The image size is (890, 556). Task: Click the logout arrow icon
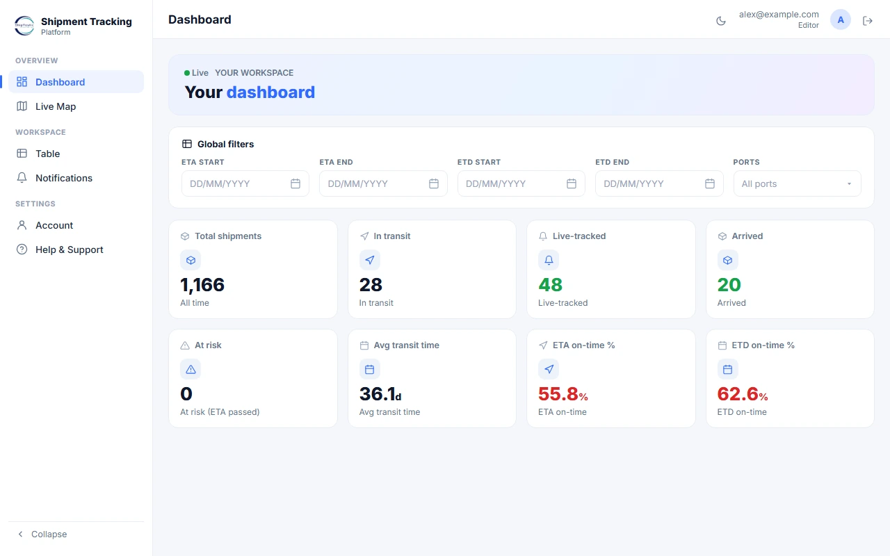click(x=868, y=21)
